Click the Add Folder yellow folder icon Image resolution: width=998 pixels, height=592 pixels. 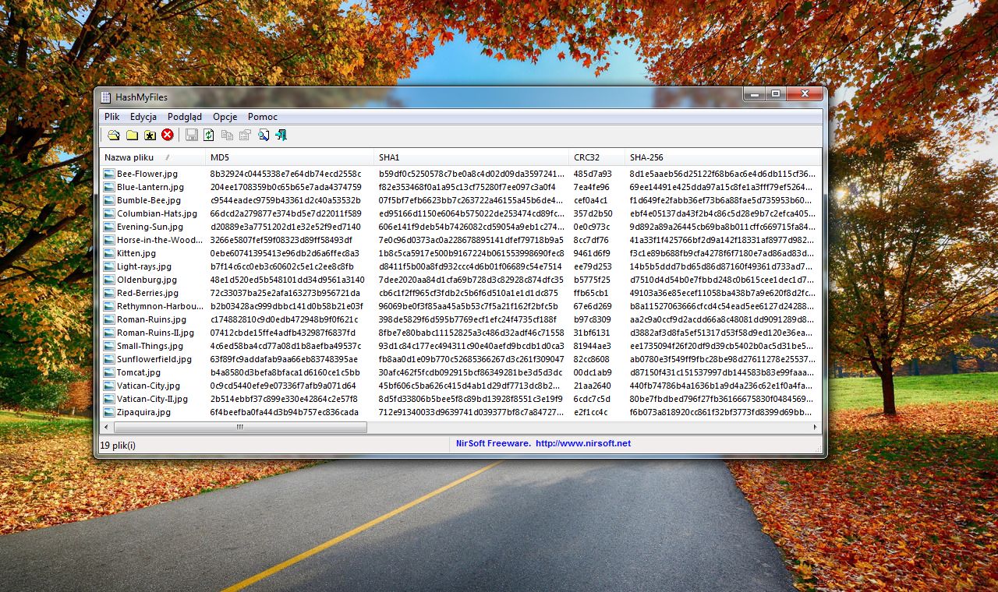[x=132, y=135]
